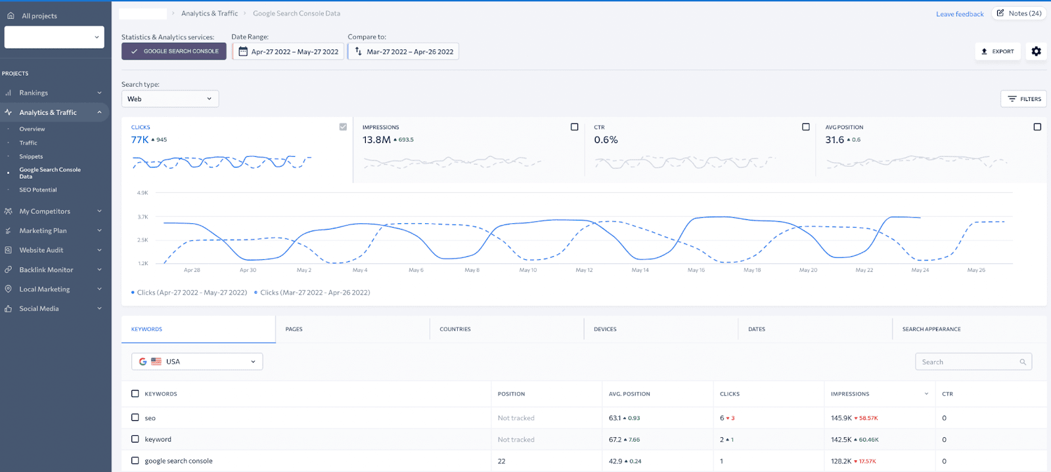The height and width of the screenshot is (472, 1051).
Task: Click the All projects home icon
Action: pos(11,16)
